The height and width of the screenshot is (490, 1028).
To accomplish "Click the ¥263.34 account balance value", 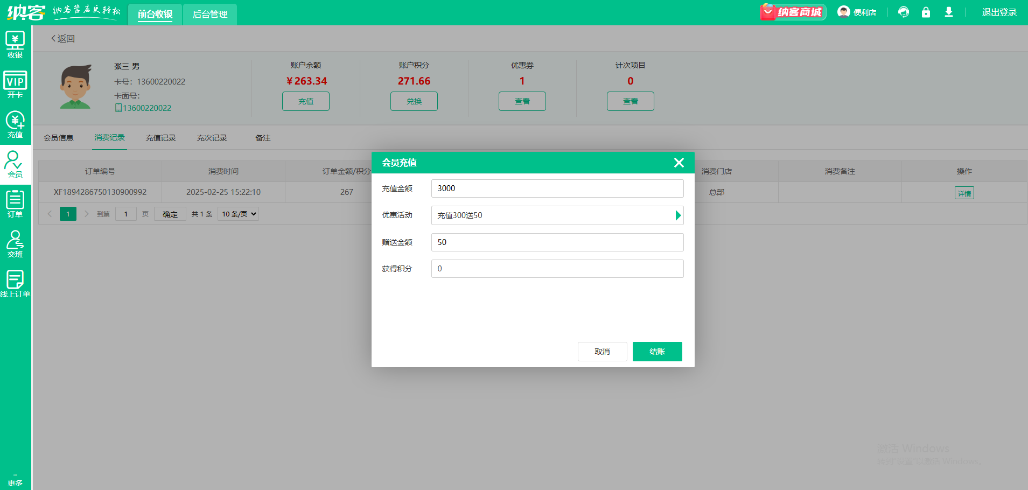I will 306,81.
